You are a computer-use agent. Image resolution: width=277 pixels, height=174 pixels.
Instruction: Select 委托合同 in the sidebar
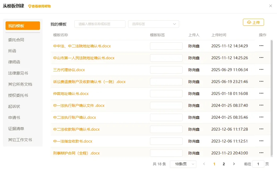16,40
